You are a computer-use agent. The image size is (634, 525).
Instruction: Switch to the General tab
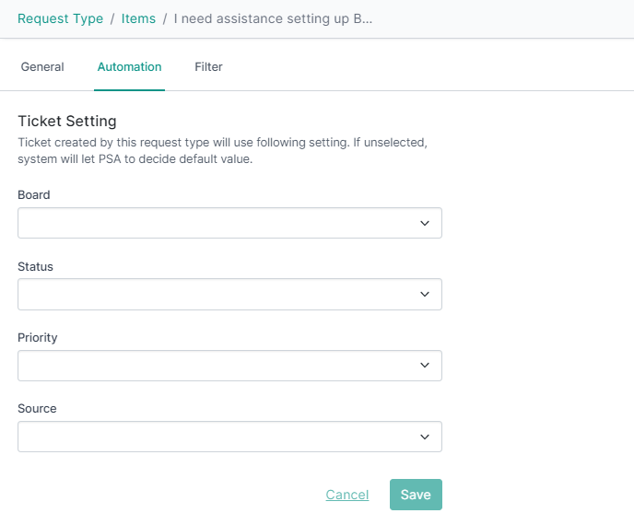pyautogui.click(x=42, y=66)
